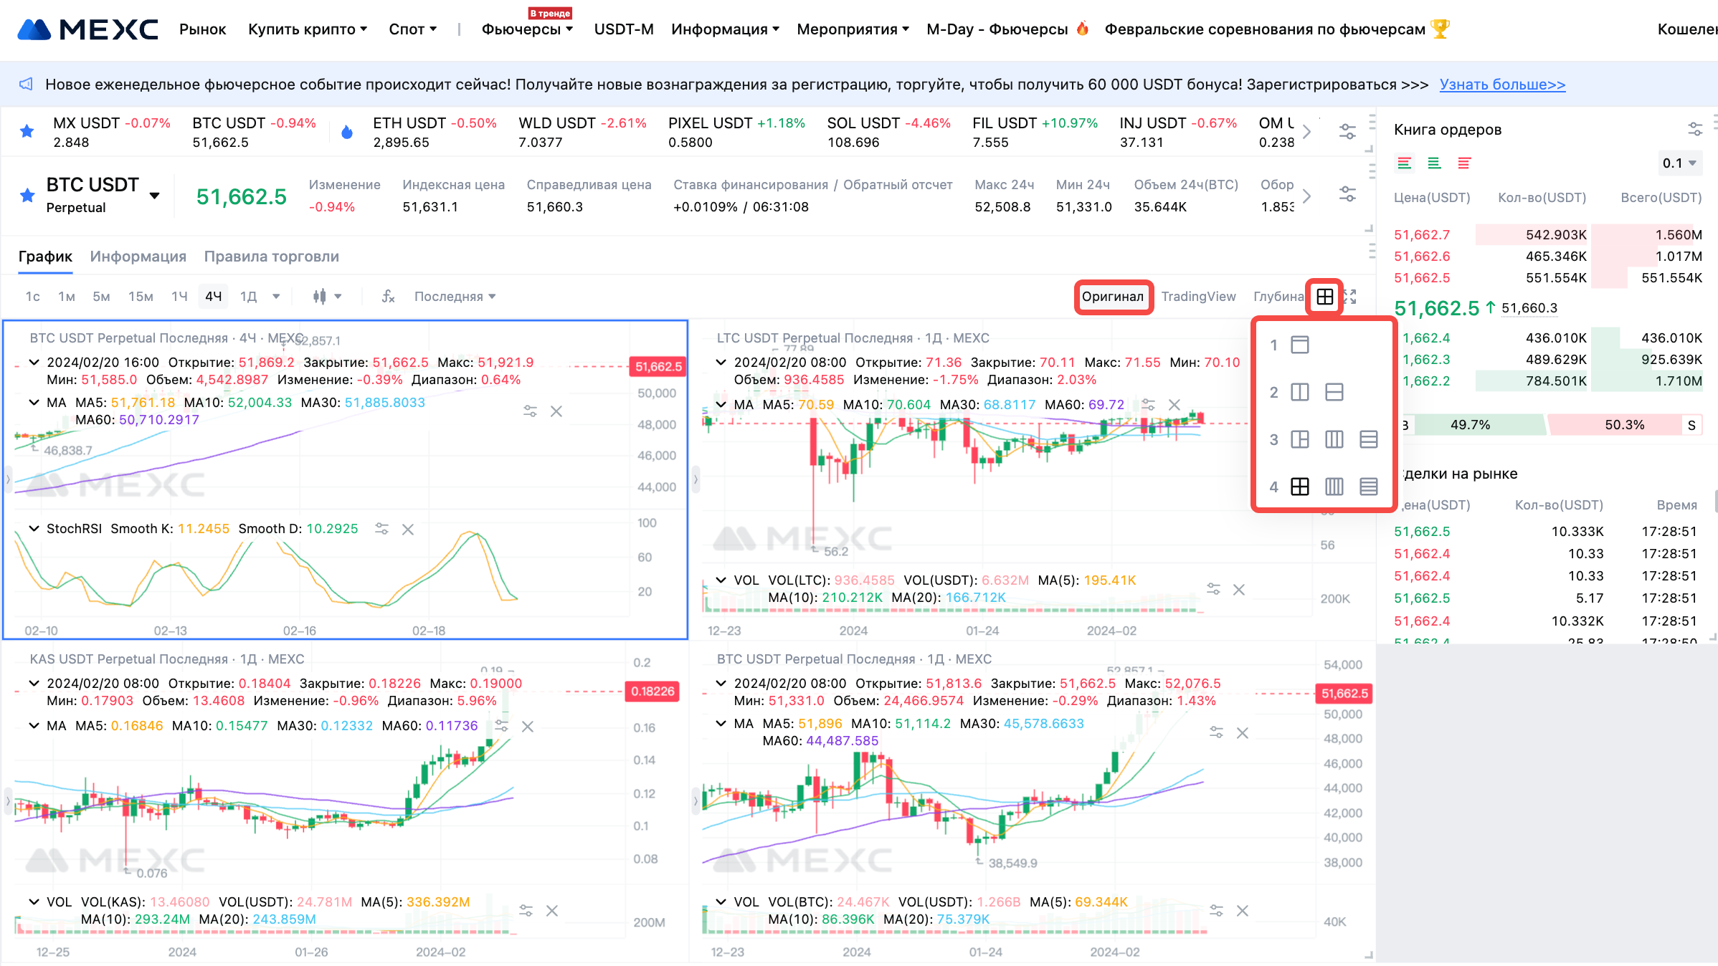Image resolution: width=1718 pixels, height=966 pixels.
Task: Open the BTC USDT pair dropdown arrow
Action: tap(154, 195)
